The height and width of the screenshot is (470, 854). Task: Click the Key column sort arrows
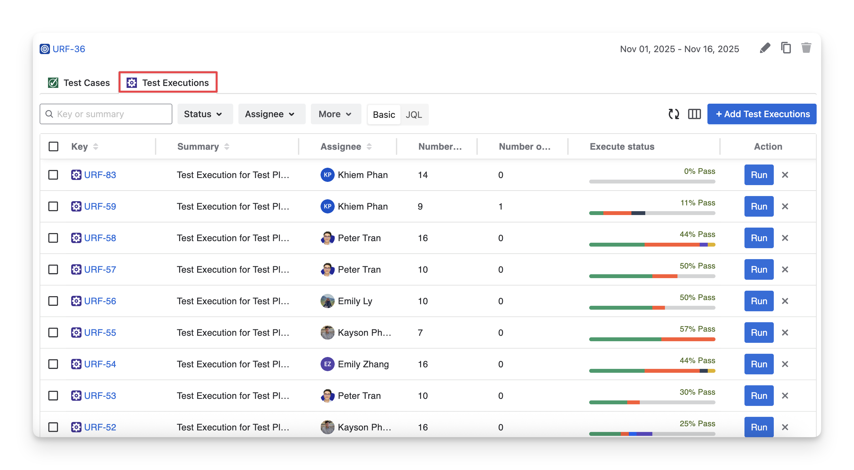95,146
